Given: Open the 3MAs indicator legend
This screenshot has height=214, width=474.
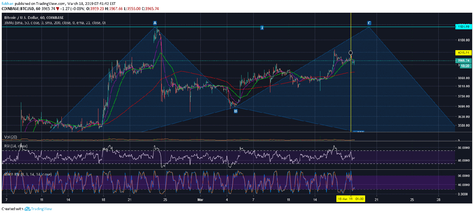Looking at the screenshot, I should tap(55, 23).
